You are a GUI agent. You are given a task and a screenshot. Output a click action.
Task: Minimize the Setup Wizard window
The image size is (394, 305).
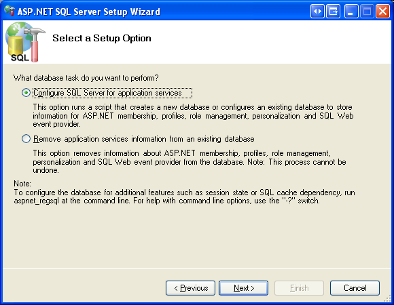[351, 12]
